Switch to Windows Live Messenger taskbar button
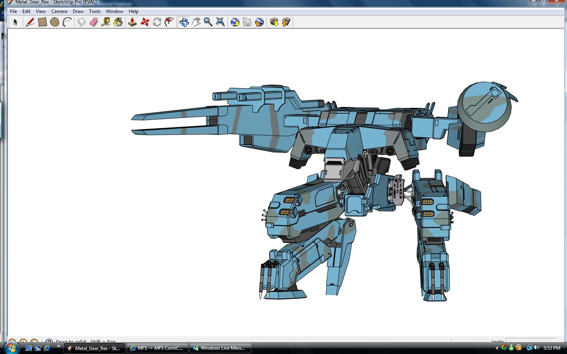This screenshot has height=354, width=567. tap(220, 348)
